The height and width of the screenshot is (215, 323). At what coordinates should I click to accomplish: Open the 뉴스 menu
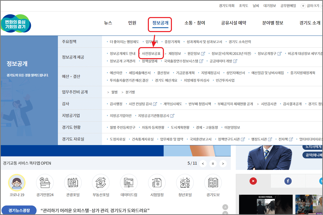coord(108,23)
